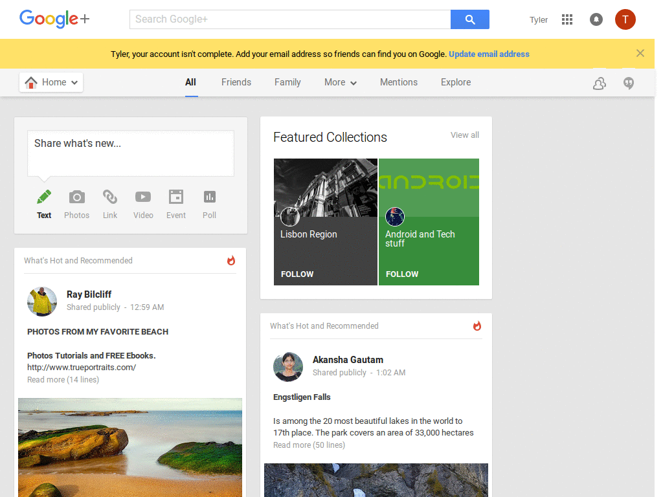Click the flame icon above Akansha Gautam
The width and height of the screenshot is (663, 497).
[477, 326]
